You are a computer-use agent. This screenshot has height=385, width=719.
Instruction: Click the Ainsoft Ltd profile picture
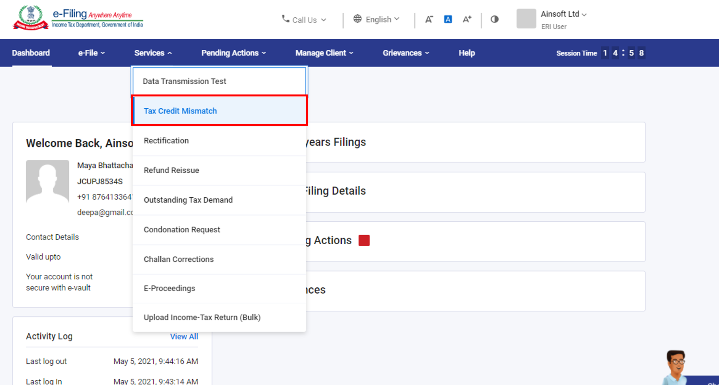pos(526,19)
